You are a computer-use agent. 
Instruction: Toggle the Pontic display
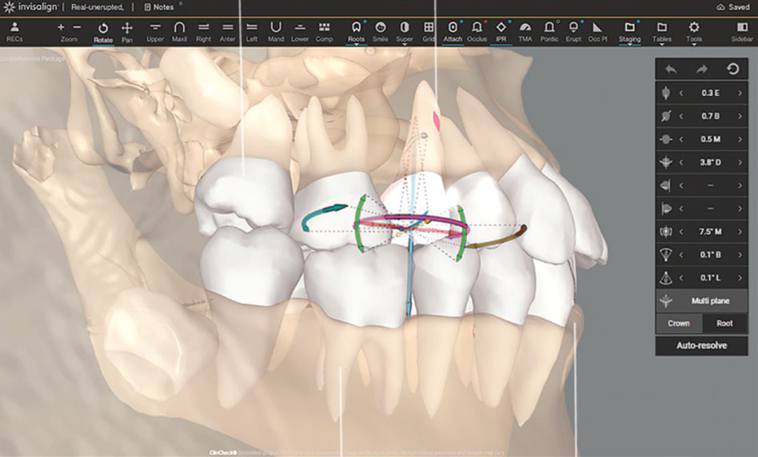pyautogui.click(x=549, y=32)
